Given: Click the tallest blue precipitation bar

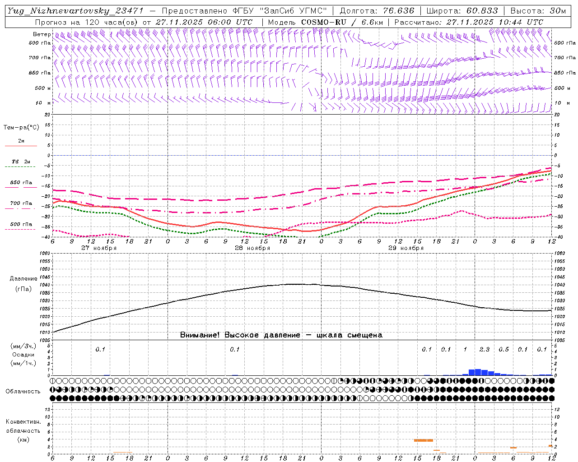Looking at the screenshot, I should click(478, 372).
